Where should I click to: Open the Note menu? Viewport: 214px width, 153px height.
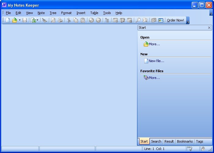tap(41, 13)
